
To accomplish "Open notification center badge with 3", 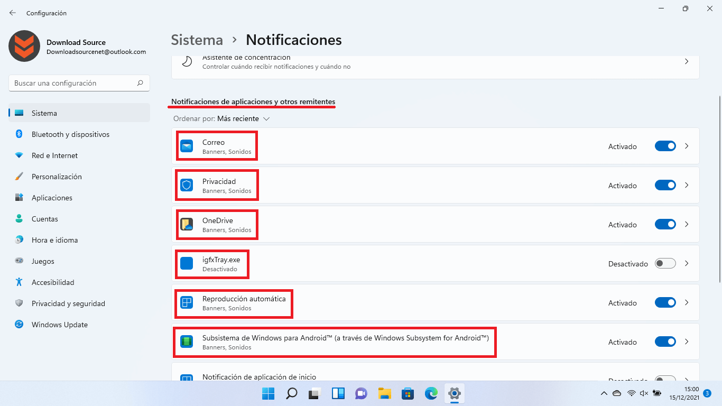I will coord(707,393).
